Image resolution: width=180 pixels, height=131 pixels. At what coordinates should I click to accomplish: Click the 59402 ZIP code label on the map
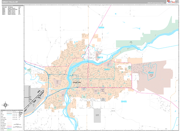151,73
